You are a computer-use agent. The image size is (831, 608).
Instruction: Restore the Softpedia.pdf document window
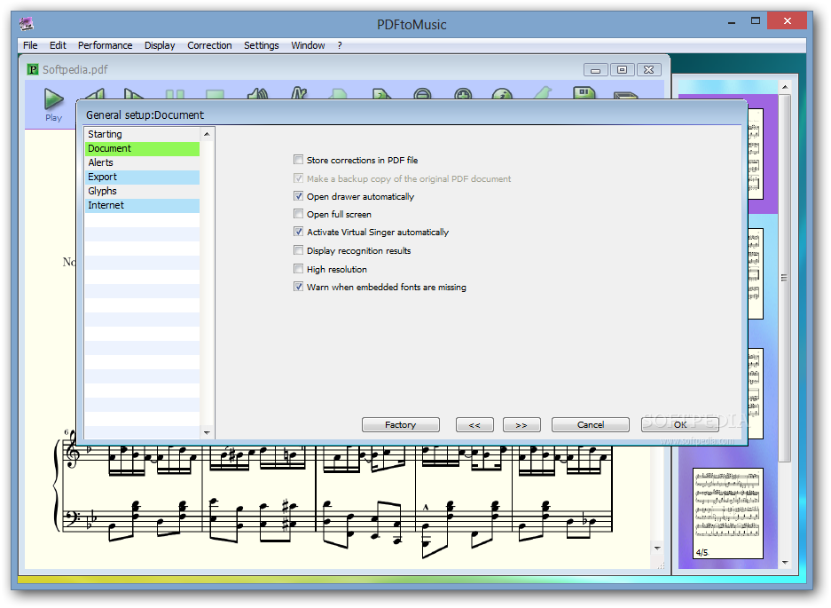click(623, 70)
